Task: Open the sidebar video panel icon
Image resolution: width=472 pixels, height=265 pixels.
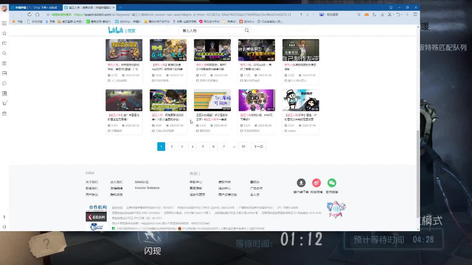Action: [x=4, y=63]
